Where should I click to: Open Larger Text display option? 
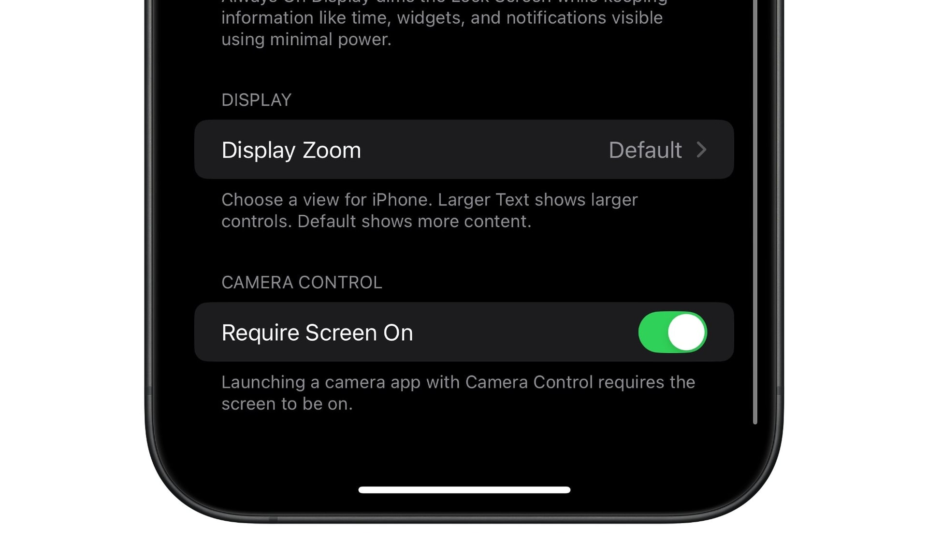tap(464, 149)
